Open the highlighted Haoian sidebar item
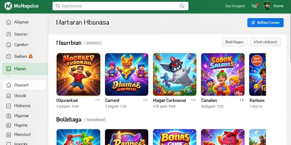Screen dimensions: 291x145 [x=25, y=69]
